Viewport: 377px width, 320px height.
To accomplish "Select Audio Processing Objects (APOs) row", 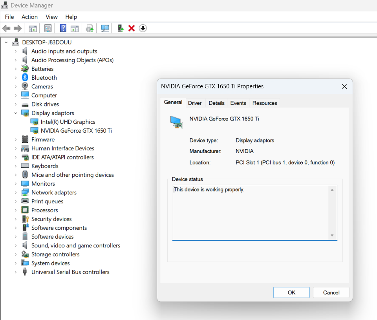I will point(72,60).
